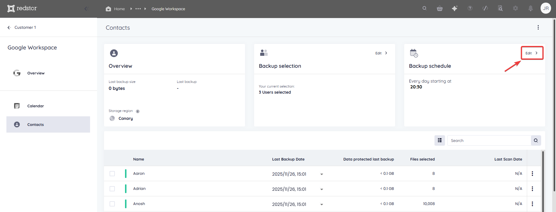Open row actions for Aaron
The height and width of the screenshot is (212, 556).
point(532,174)
